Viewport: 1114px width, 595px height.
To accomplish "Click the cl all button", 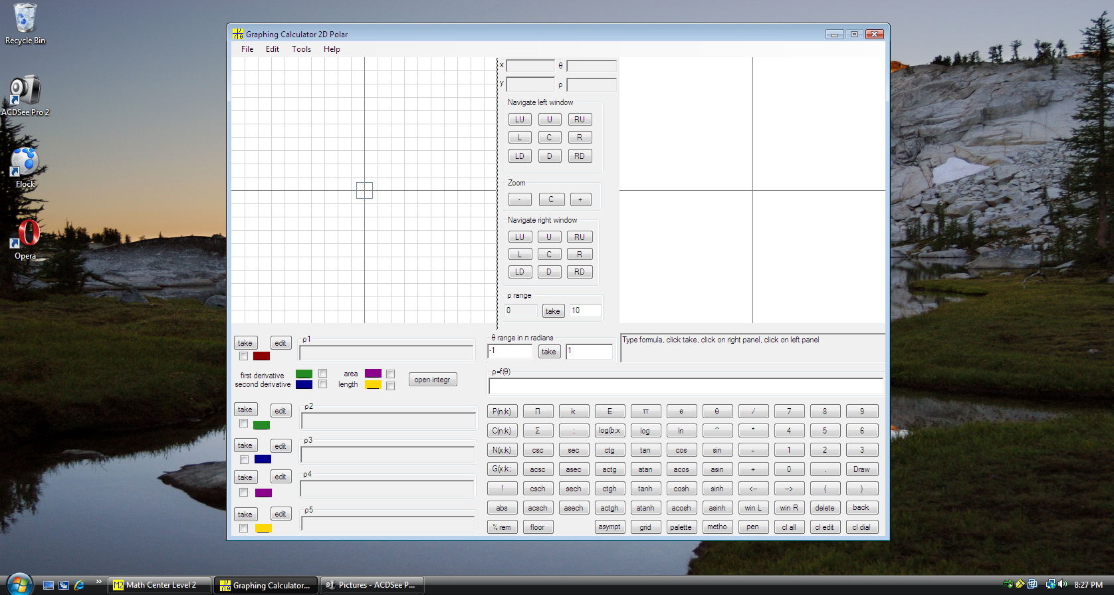I will point(789,527).
